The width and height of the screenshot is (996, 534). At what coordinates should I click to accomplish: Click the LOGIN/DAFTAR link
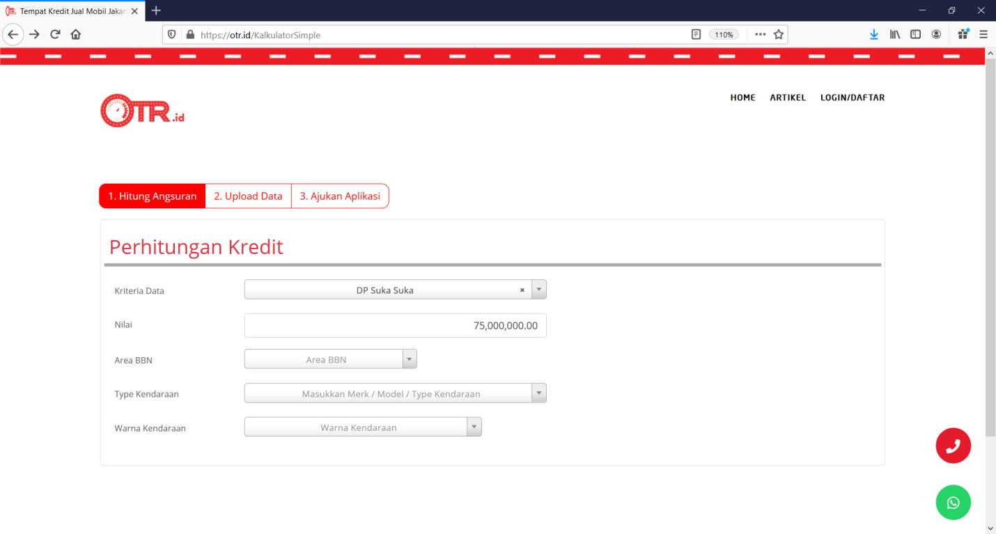click(x=853, y=97)
